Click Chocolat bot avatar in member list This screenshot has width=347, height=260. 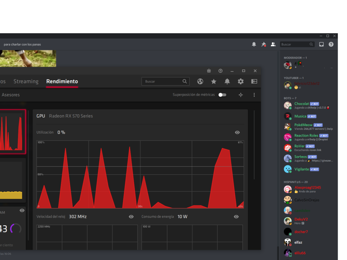click(288, 105)
